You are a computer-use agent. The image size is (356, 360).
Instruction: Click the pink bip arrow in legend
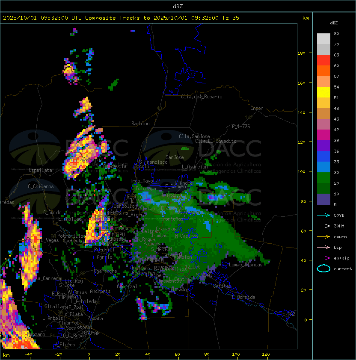[323, 247]
